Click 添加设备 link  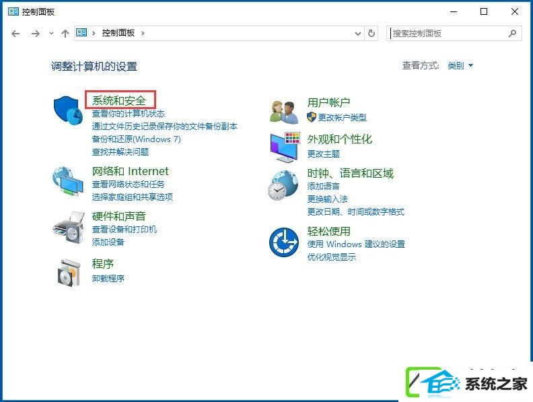point(108,242)
